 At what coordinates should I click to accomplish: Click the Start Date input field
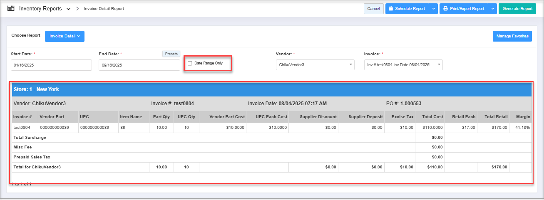coord(51,65)
